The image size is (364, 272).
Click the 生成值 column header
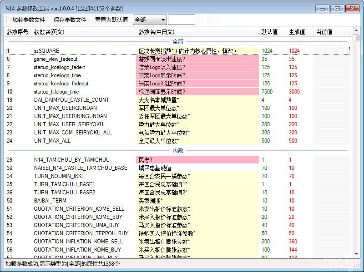coord(297,32)
